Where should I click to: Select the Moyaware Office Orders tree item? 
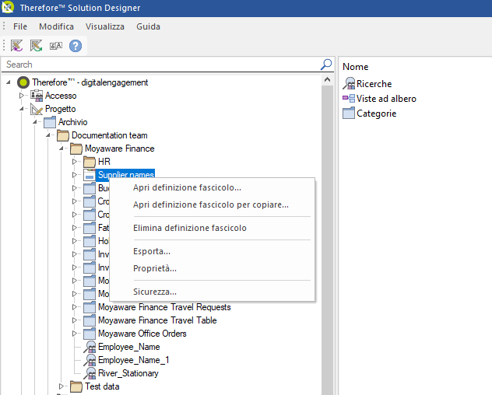click(x=142, y=334)
